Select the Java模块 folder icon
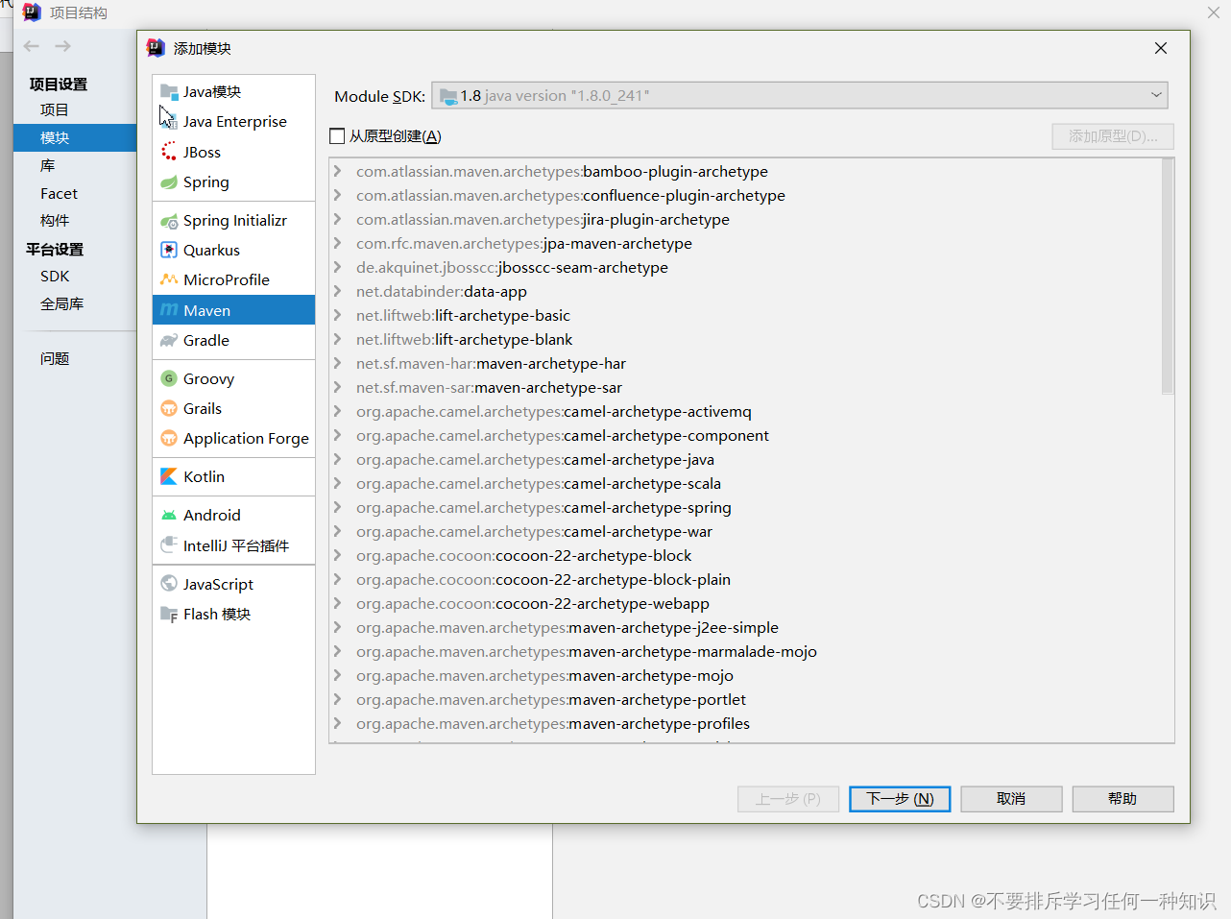The height and width of the screenshot is (919, 1231). click(169, 92)
